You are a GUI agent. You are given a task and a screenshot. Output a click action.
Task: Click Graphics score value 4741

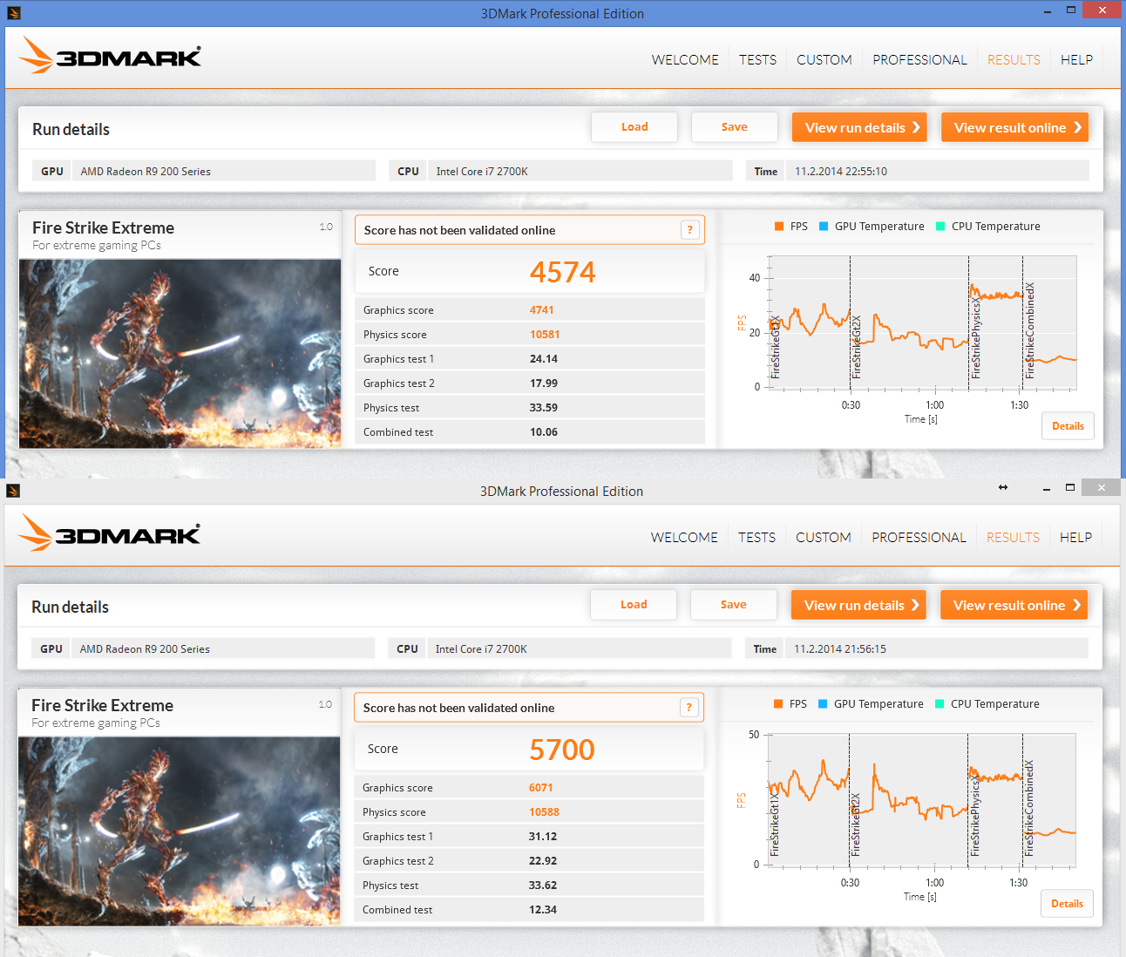pos(542,310)
